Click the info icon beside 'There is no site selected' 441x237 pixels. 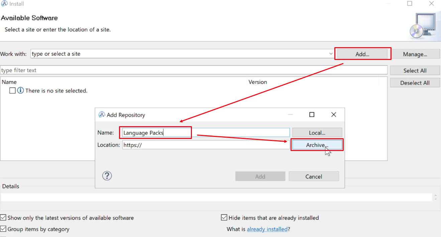[20, 90]
